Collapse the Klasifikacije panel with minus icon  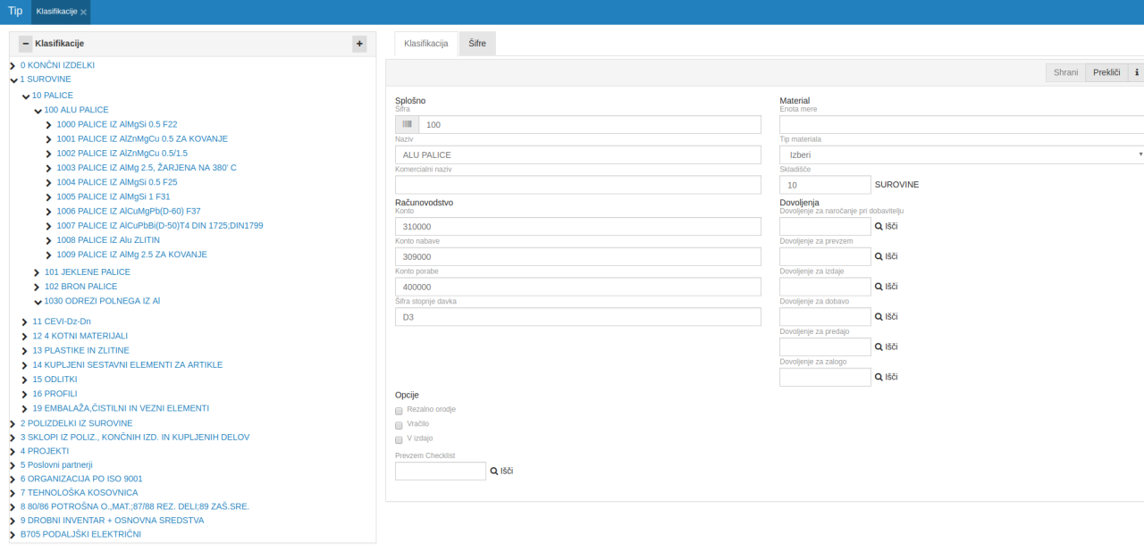tap(25, 44)
